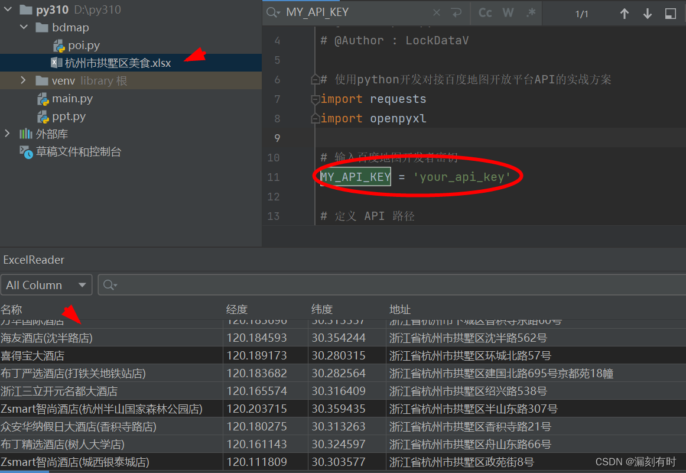Click the MY_API_KEY variable on line 11
The image size is (686, 473).
pos(355,177)
